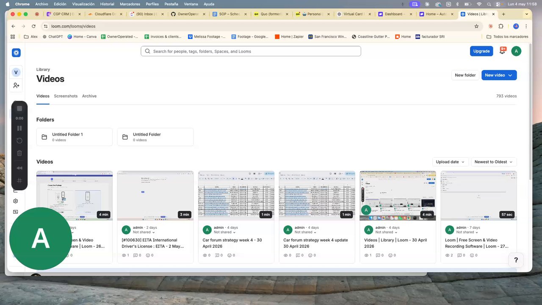Image resolution: width=542 pixels, height=305 pixels.
Task: Pause the recording in the control bar
Action: pyautogui.click(x=19, y=128)
